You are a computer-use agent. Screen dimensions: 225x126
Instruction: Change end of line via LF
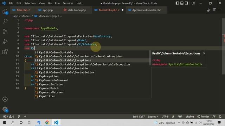pyautogui.click(x=173, y=117)
